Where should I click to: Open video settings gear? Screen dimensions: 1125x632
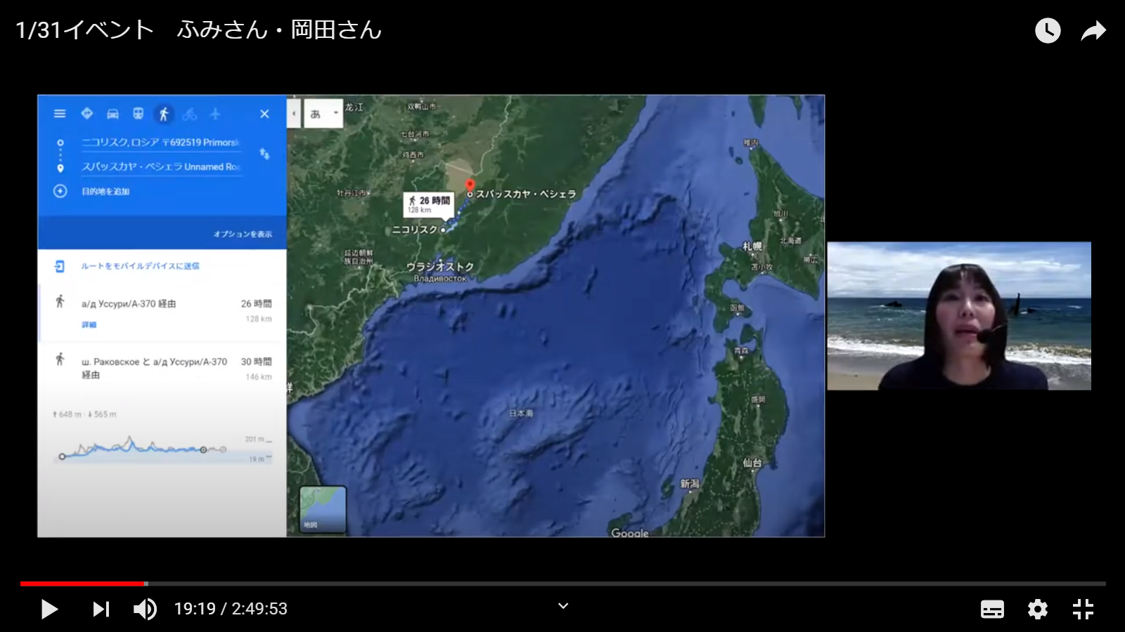[1038, 610]
